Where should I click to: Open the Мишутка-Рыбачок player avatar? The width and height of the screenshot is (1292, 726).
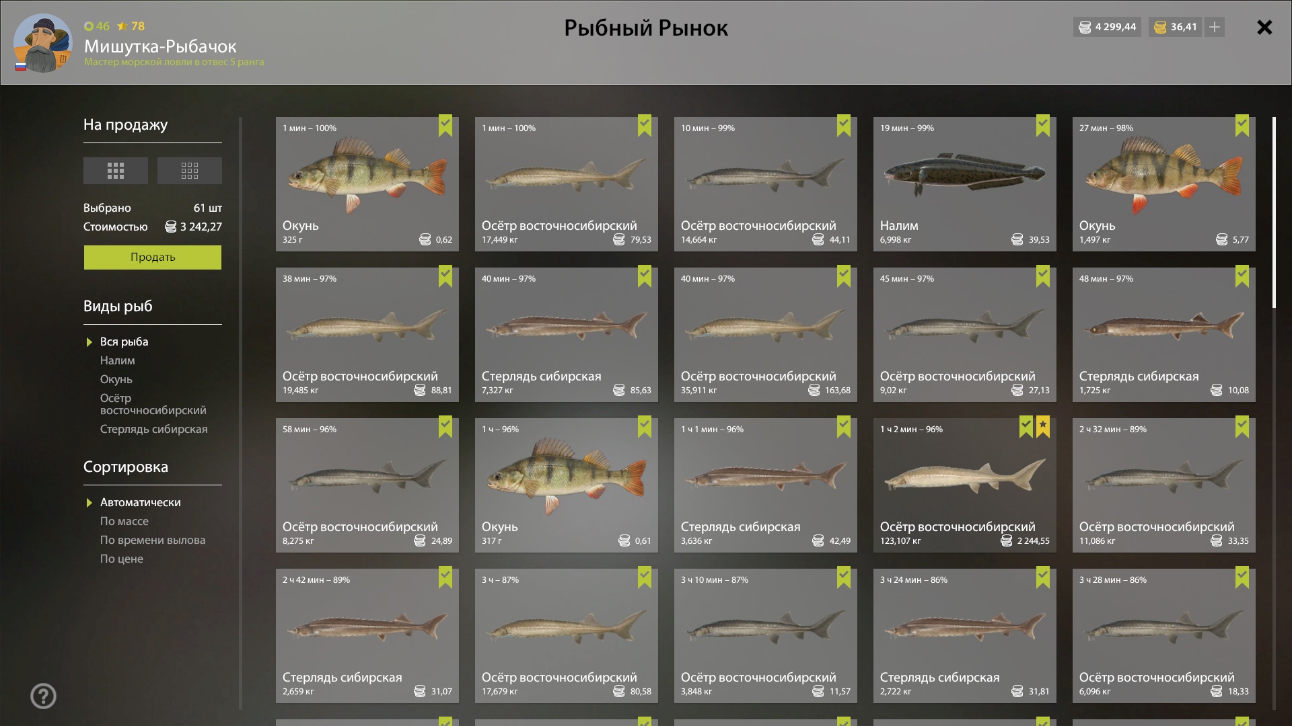pos(42,43)
